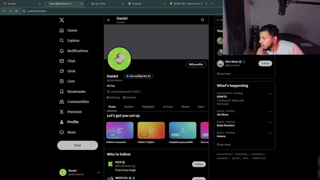Viewport: 320px width, 180px height.
Task: Close the Daniel X browser tab
Action: click(81, 3)
